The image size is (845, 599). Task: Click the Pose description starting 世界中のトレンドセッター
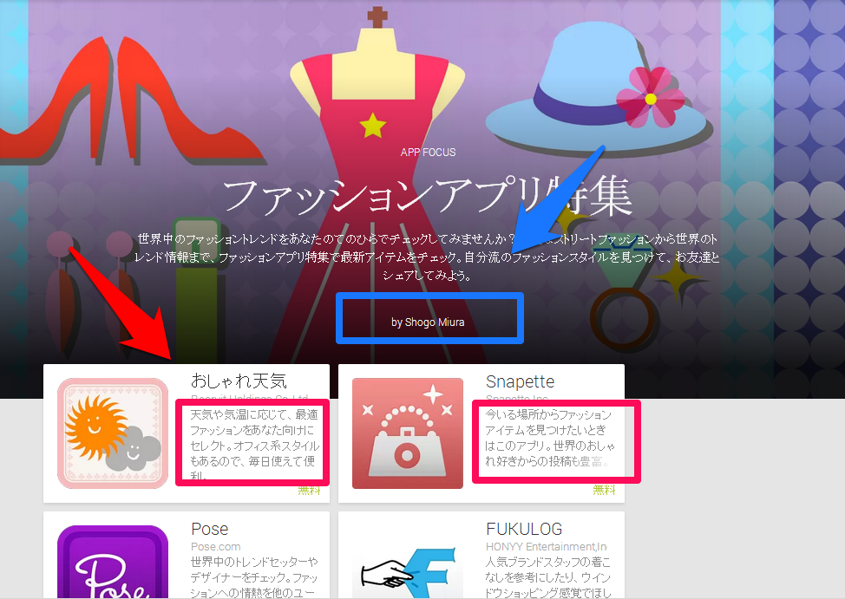tap(254, 577)
